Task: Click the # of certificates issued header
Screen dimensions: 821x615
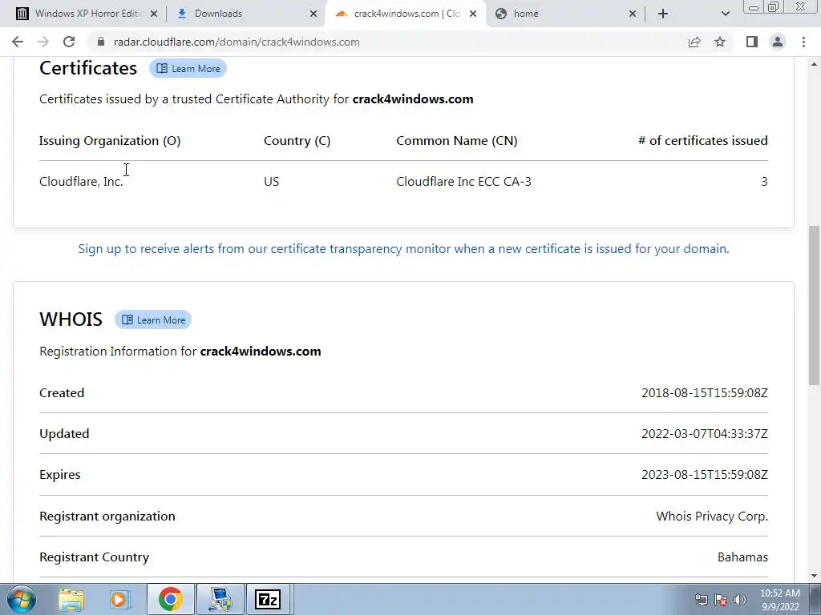Action: click(x=703, y=141)
